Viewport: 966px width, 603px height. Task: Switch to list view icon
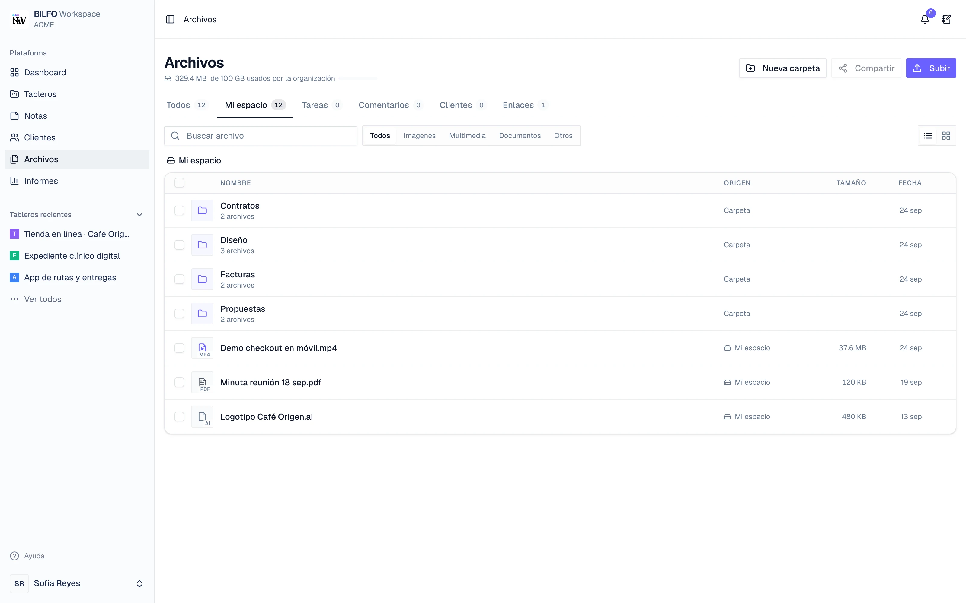(x=928, y=136)
